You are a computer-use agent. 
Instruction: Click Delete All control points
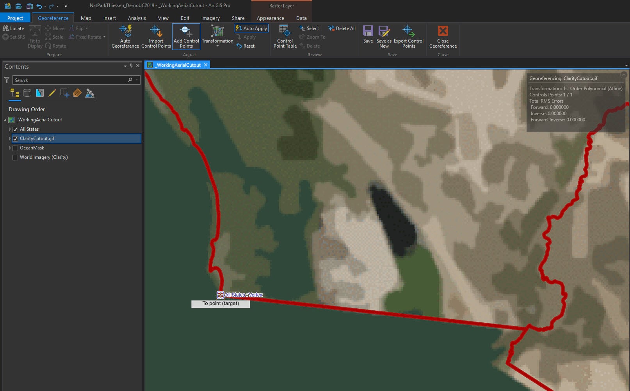pyautogui.click(x=342, y=28)
